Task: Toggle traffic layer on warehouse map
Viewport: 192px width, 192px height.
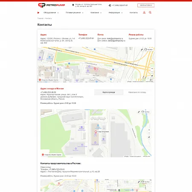Action: click(146, 112)
